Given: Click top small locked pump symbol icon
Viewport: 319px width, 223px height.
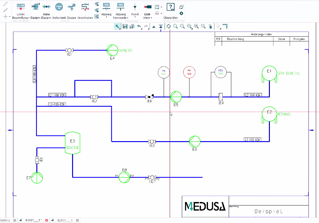Looking at the screenshot, I should click(x=97, y=4).
